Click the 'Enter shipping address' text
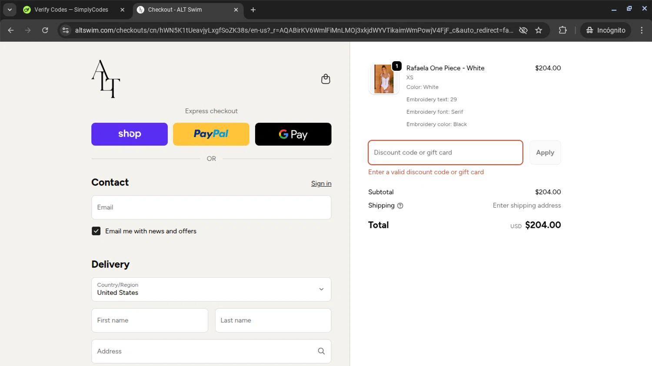 [x=527, y=205]
